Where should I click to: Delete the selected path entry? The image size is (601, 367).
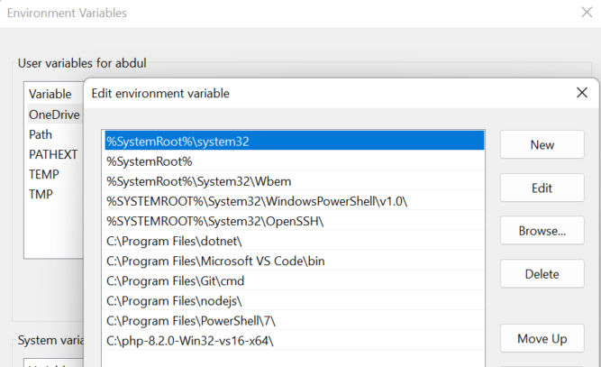[x=542, y=274]
